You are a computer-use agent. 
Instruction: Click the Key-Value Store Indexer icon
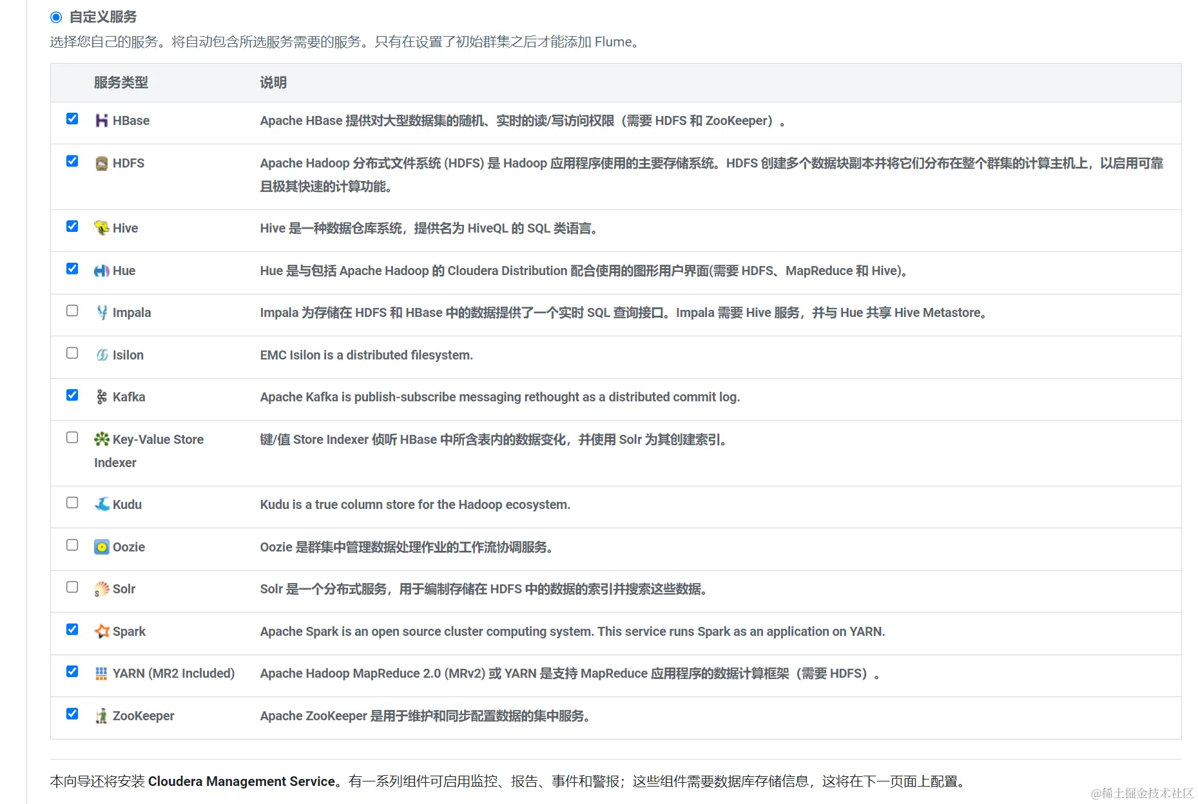tap(101, 439)
